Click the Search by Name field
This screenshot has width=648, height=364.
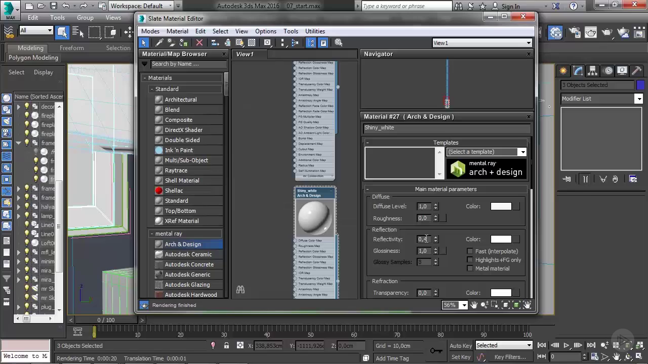pos(188,64)
